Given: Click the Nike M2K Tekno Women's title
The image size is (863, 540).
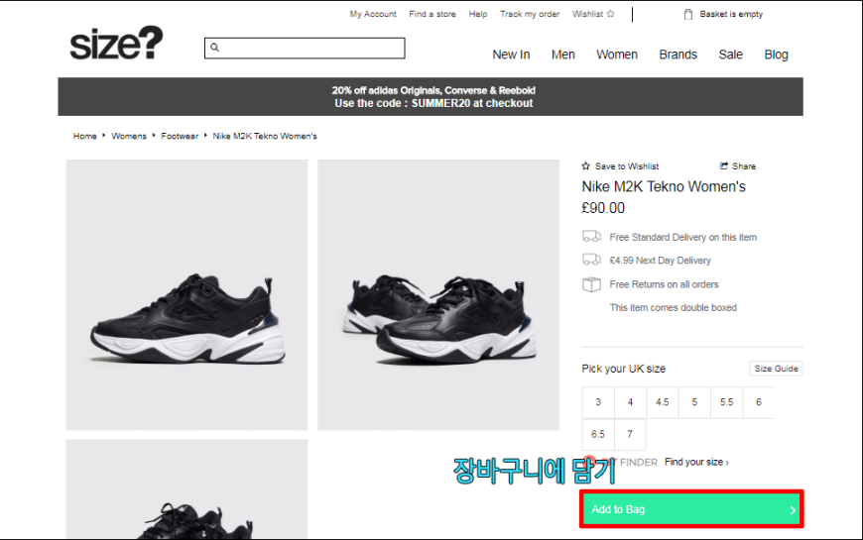Looking at the screenshot, I should tap(664, 187).
